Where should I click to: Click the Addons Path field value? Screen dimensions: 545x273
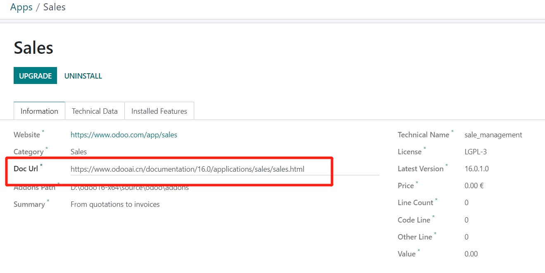pos(129,188)
